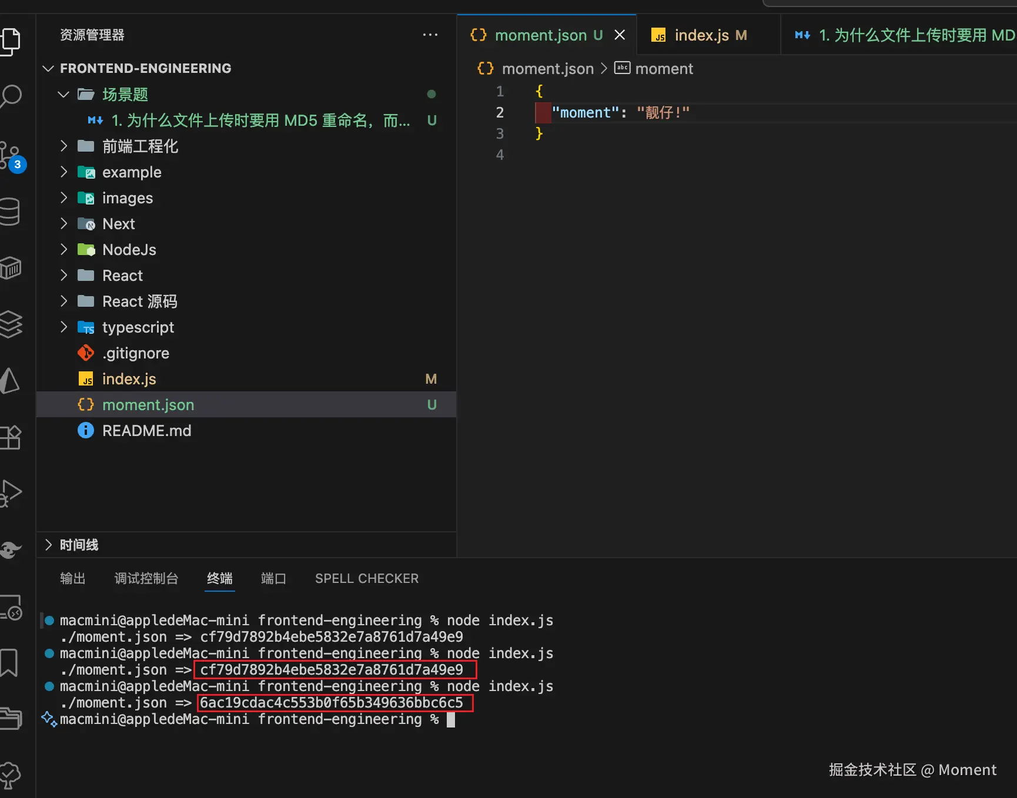
Task: Open the swirl-shaped extension icon in the activity bar
Action: (11, 549)
